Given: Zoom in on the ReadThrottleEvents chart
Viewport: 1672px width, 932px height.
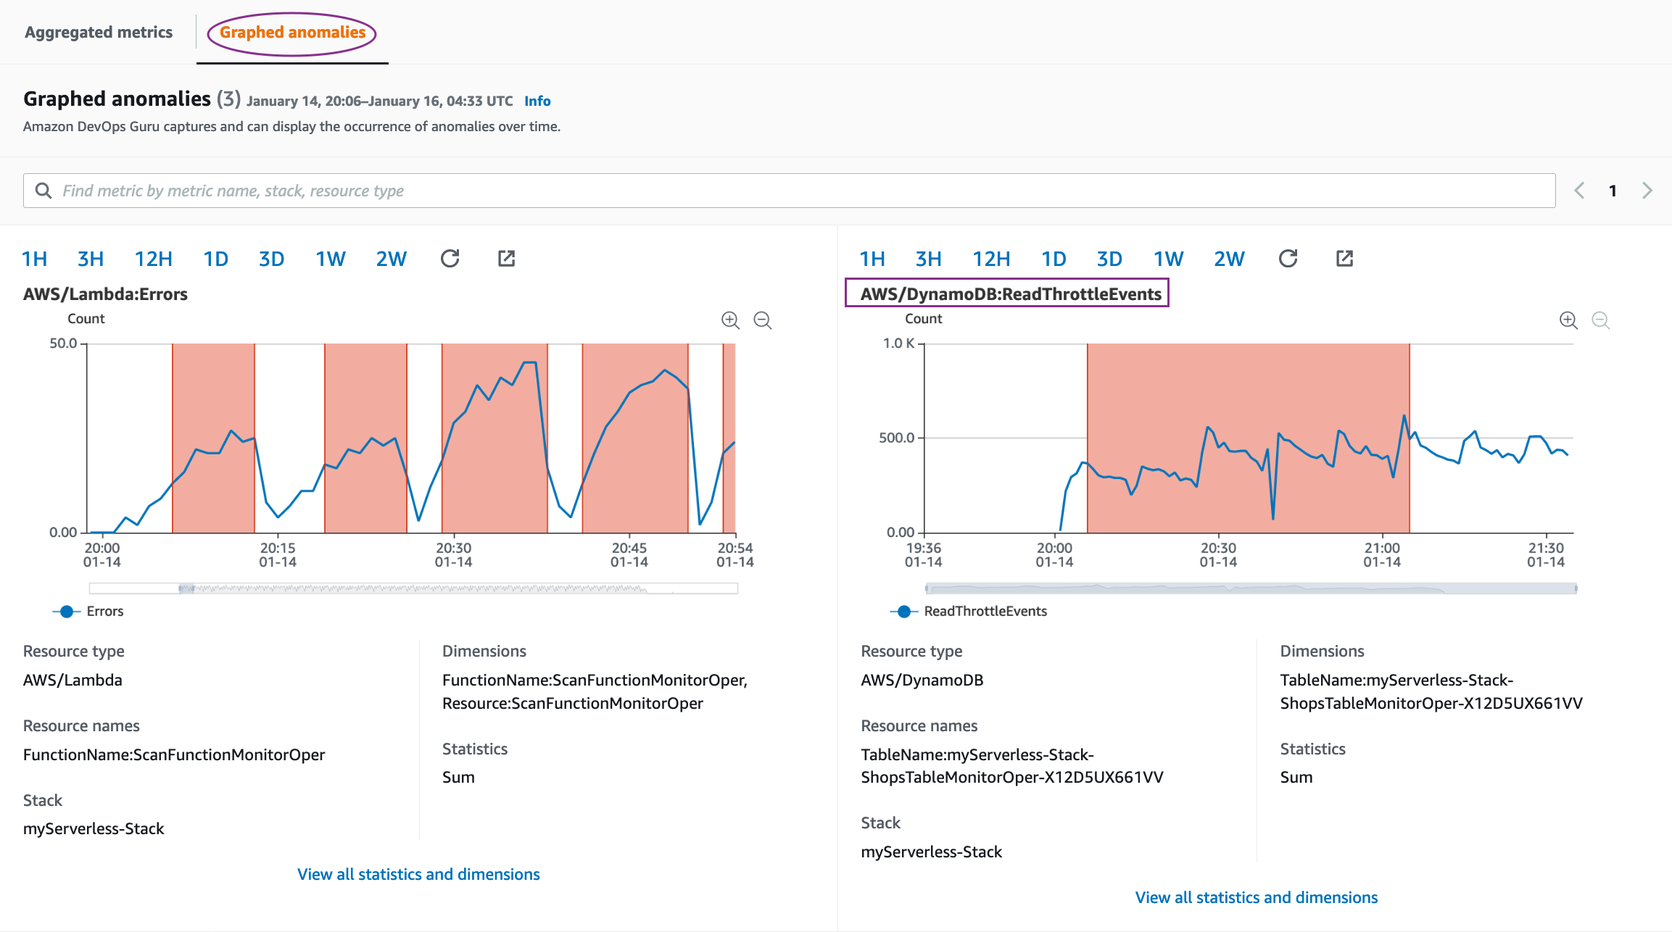Looking at the screenshot, I should tap(1568, 320).
